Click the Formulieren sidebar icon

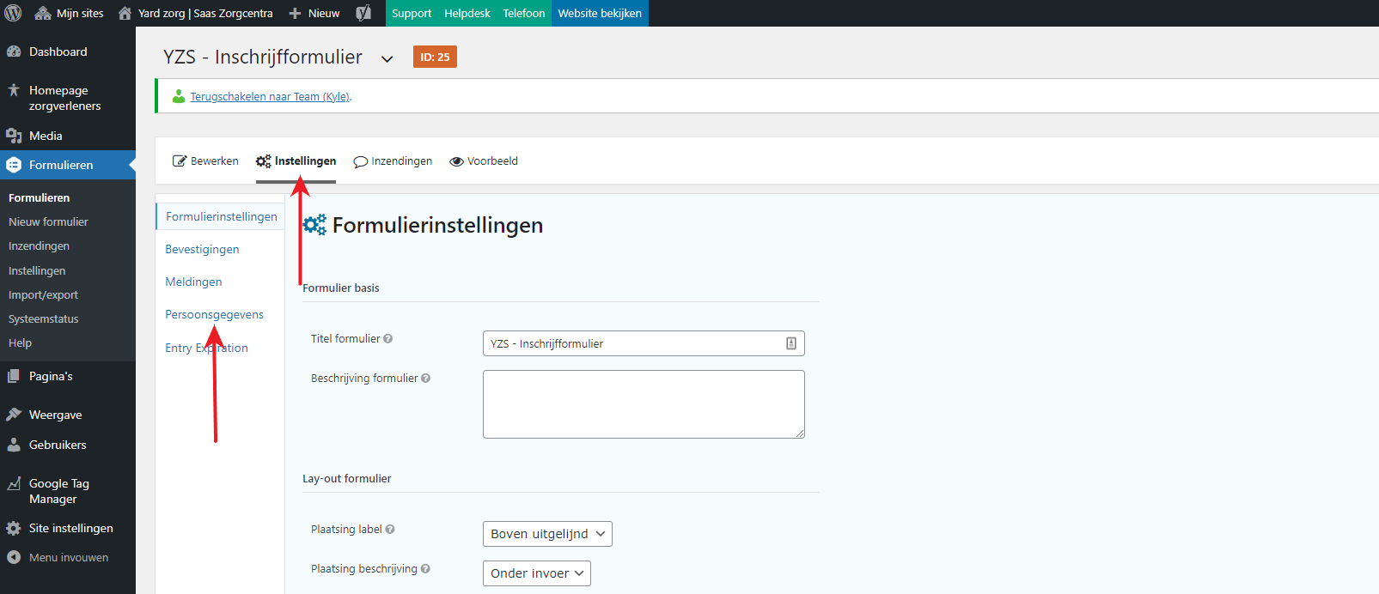tap(14, 165)
